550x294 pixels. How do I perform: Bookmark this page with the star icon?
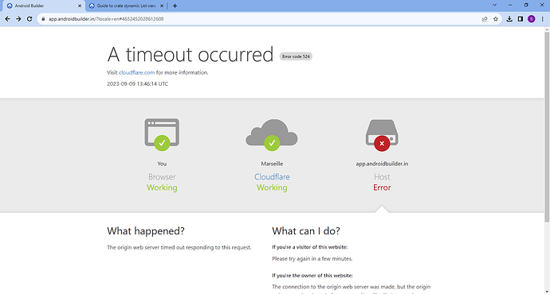pos(496,19)
